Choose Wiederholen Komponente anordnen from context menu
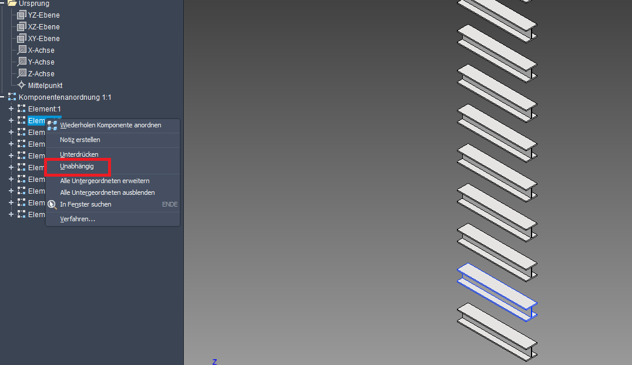632x365 pixels. click(113, 126)
